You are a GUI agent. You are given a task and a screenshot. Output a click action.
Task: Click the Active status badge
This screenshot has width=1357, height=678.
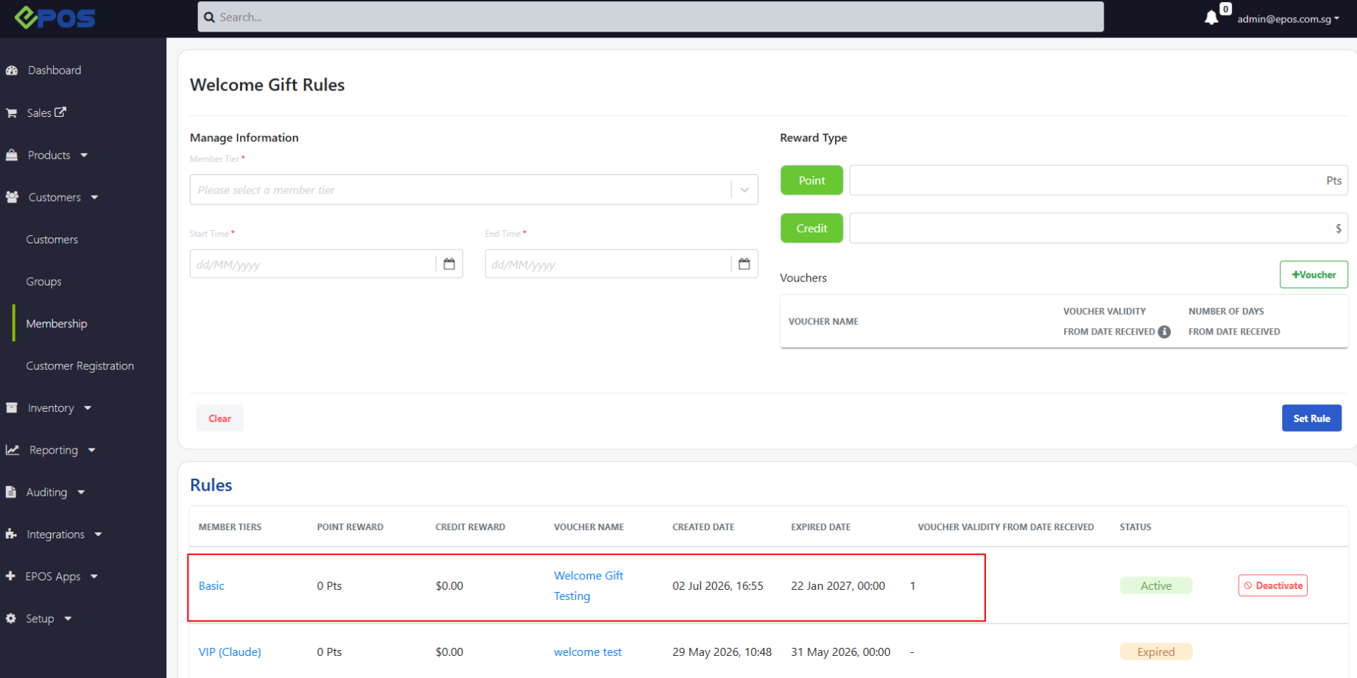click(1156, 585)
